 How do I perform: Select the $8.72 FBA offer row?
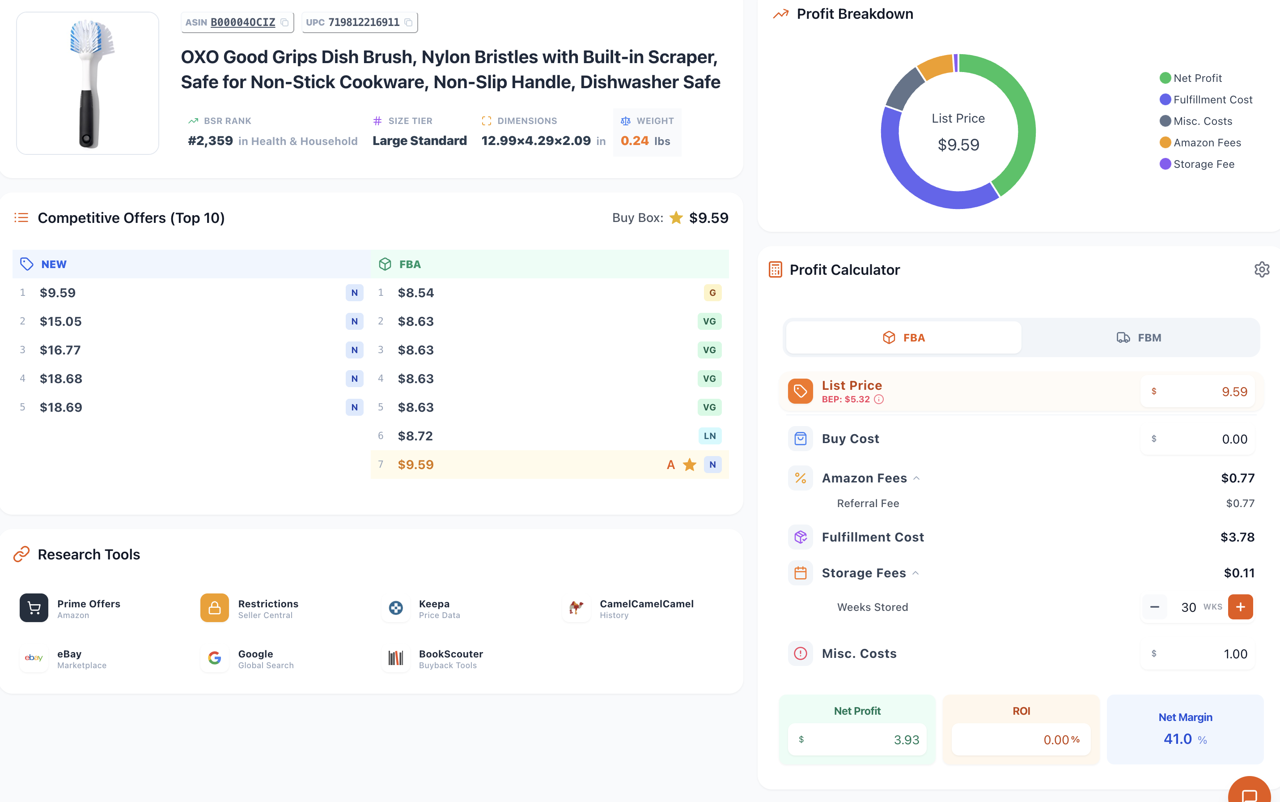click(x=550, y=436)
